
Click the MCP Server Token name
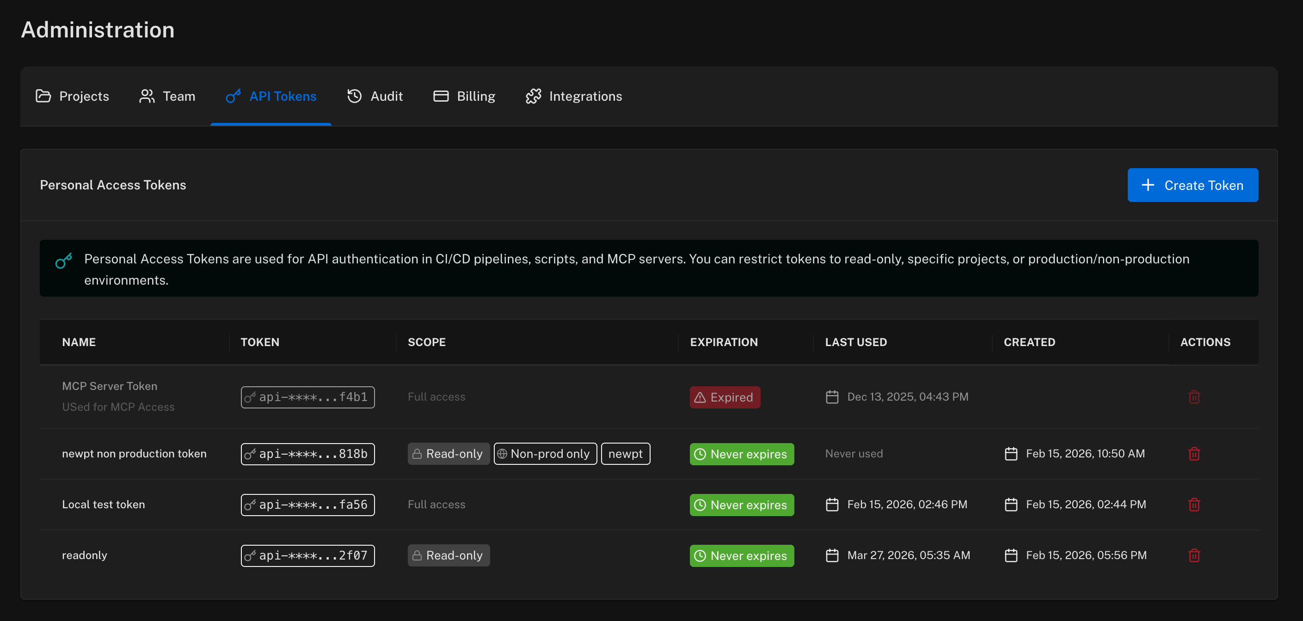coord(110,386)
